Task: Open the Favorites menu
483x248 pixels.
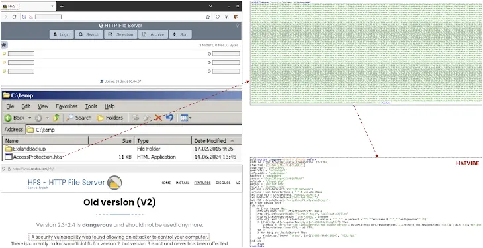Action: (67, 106)
